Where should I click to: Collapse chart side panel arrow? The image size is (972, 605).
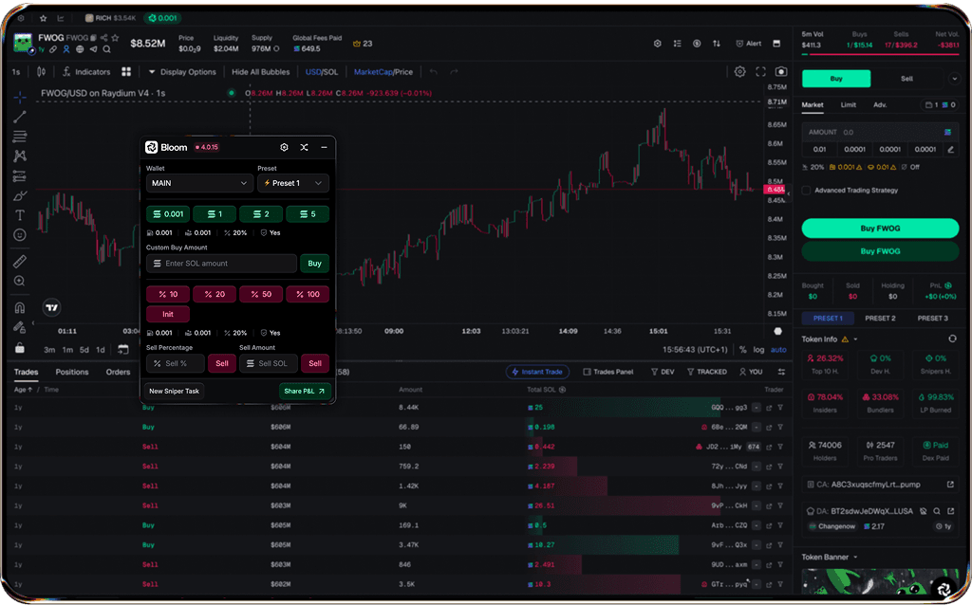coord(789,194)
